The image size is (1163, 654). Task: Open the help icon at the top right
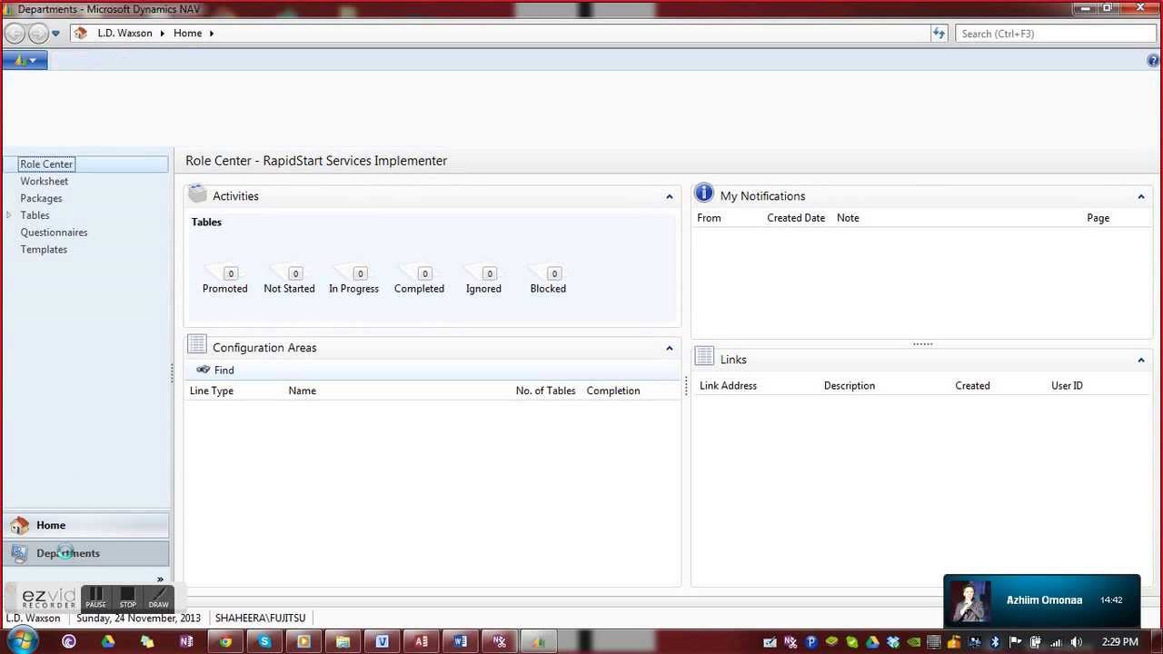click(x=1154, y=60)
